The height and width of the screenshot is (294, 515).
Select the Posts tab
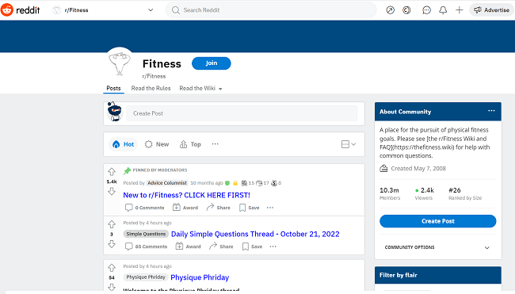(113, 89)
